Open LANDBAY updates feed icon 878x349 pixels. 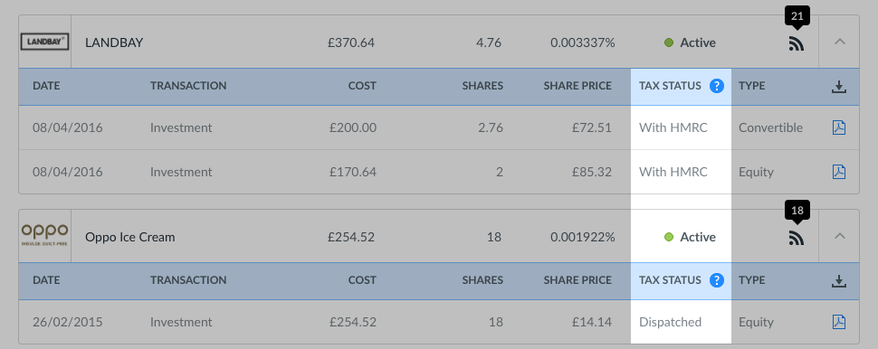797,43
